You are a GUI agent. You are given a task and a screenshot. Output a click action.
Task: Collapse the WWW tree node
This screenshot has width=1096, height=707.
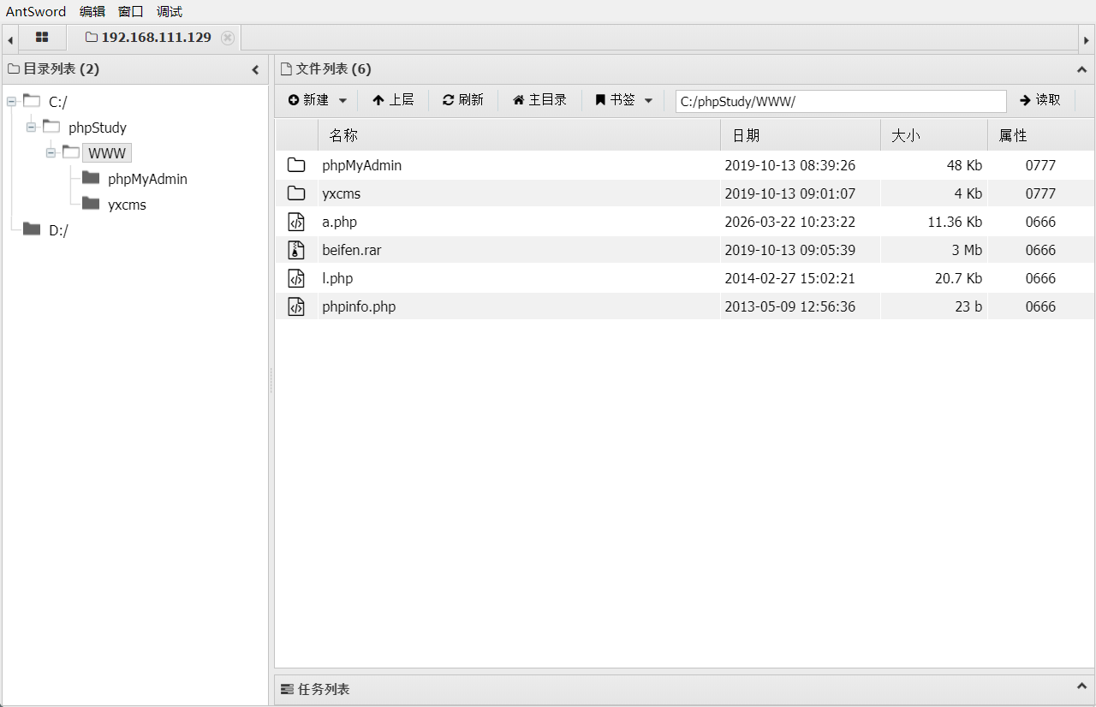coord(51,153)
